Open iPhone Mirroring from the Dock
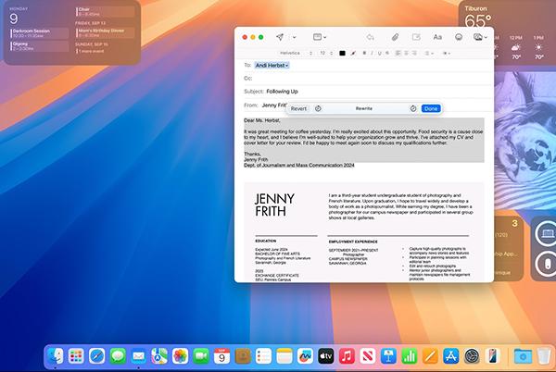The height and width of the screenshot is (372, 556). (x=493, y=356)
